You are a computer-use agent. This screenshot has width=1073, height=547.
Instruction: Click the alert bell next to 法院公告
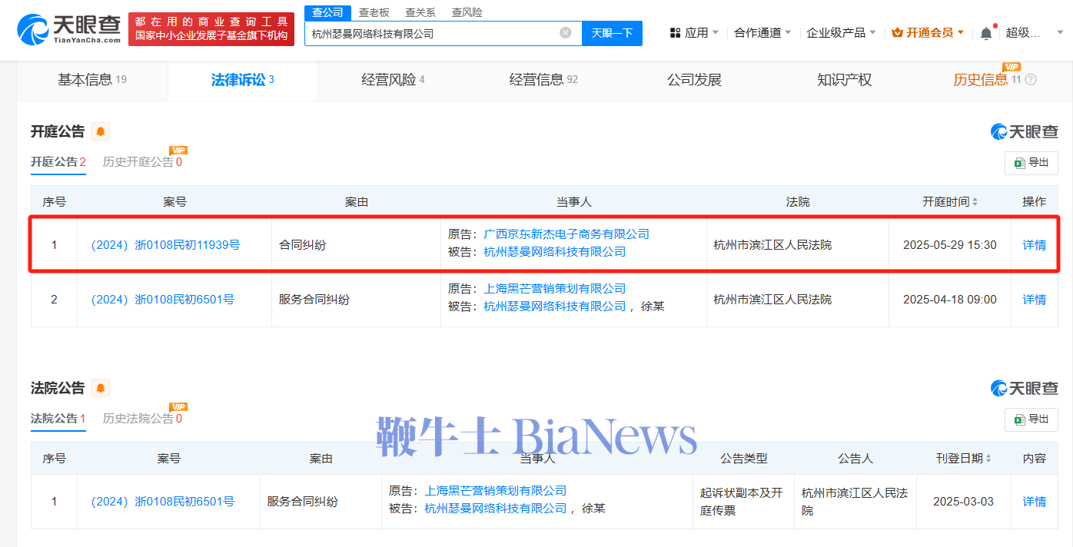coord(101,388)
